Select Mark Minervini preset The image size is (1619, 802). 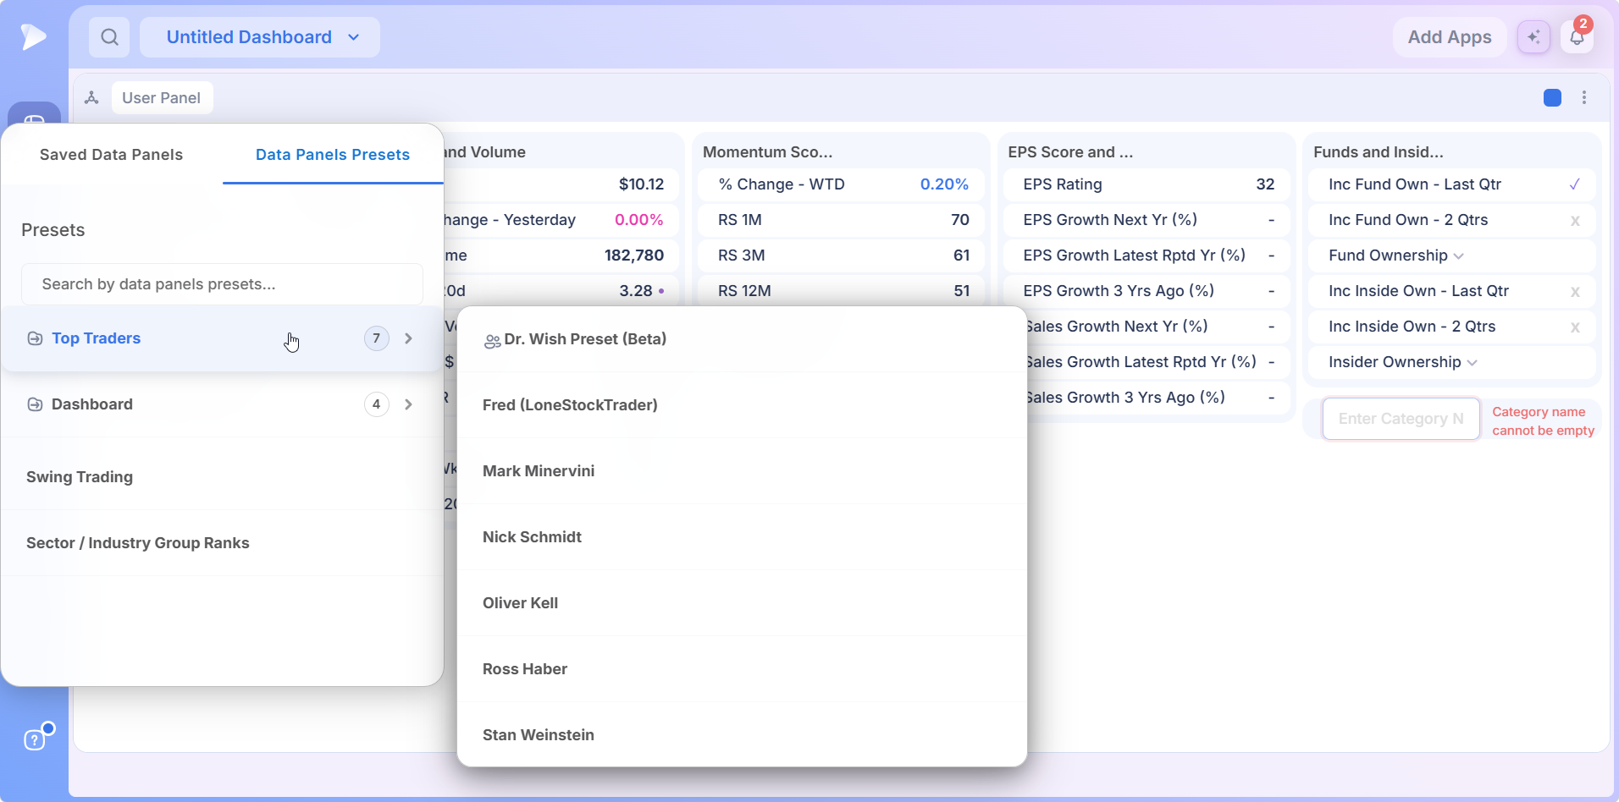click(742, 471)
